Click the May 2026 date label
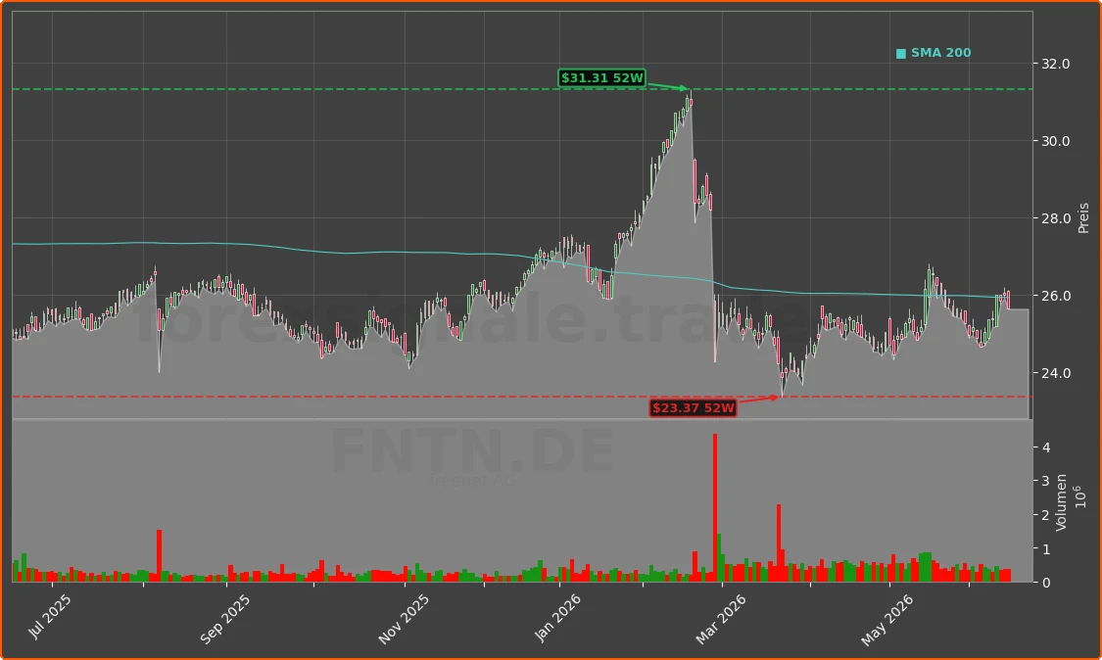 pos(886,620)
